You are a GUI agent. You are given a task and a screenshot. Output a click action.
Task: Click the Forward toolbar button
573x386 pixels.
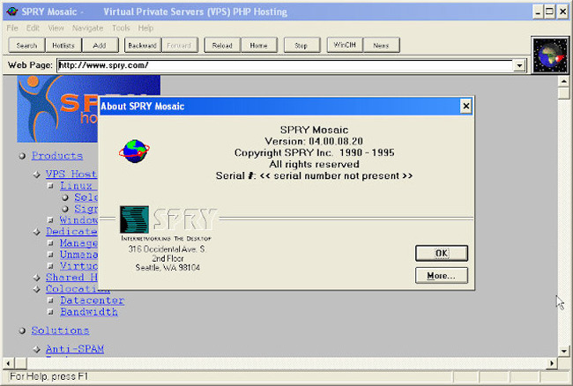click(x=180, y=45)
